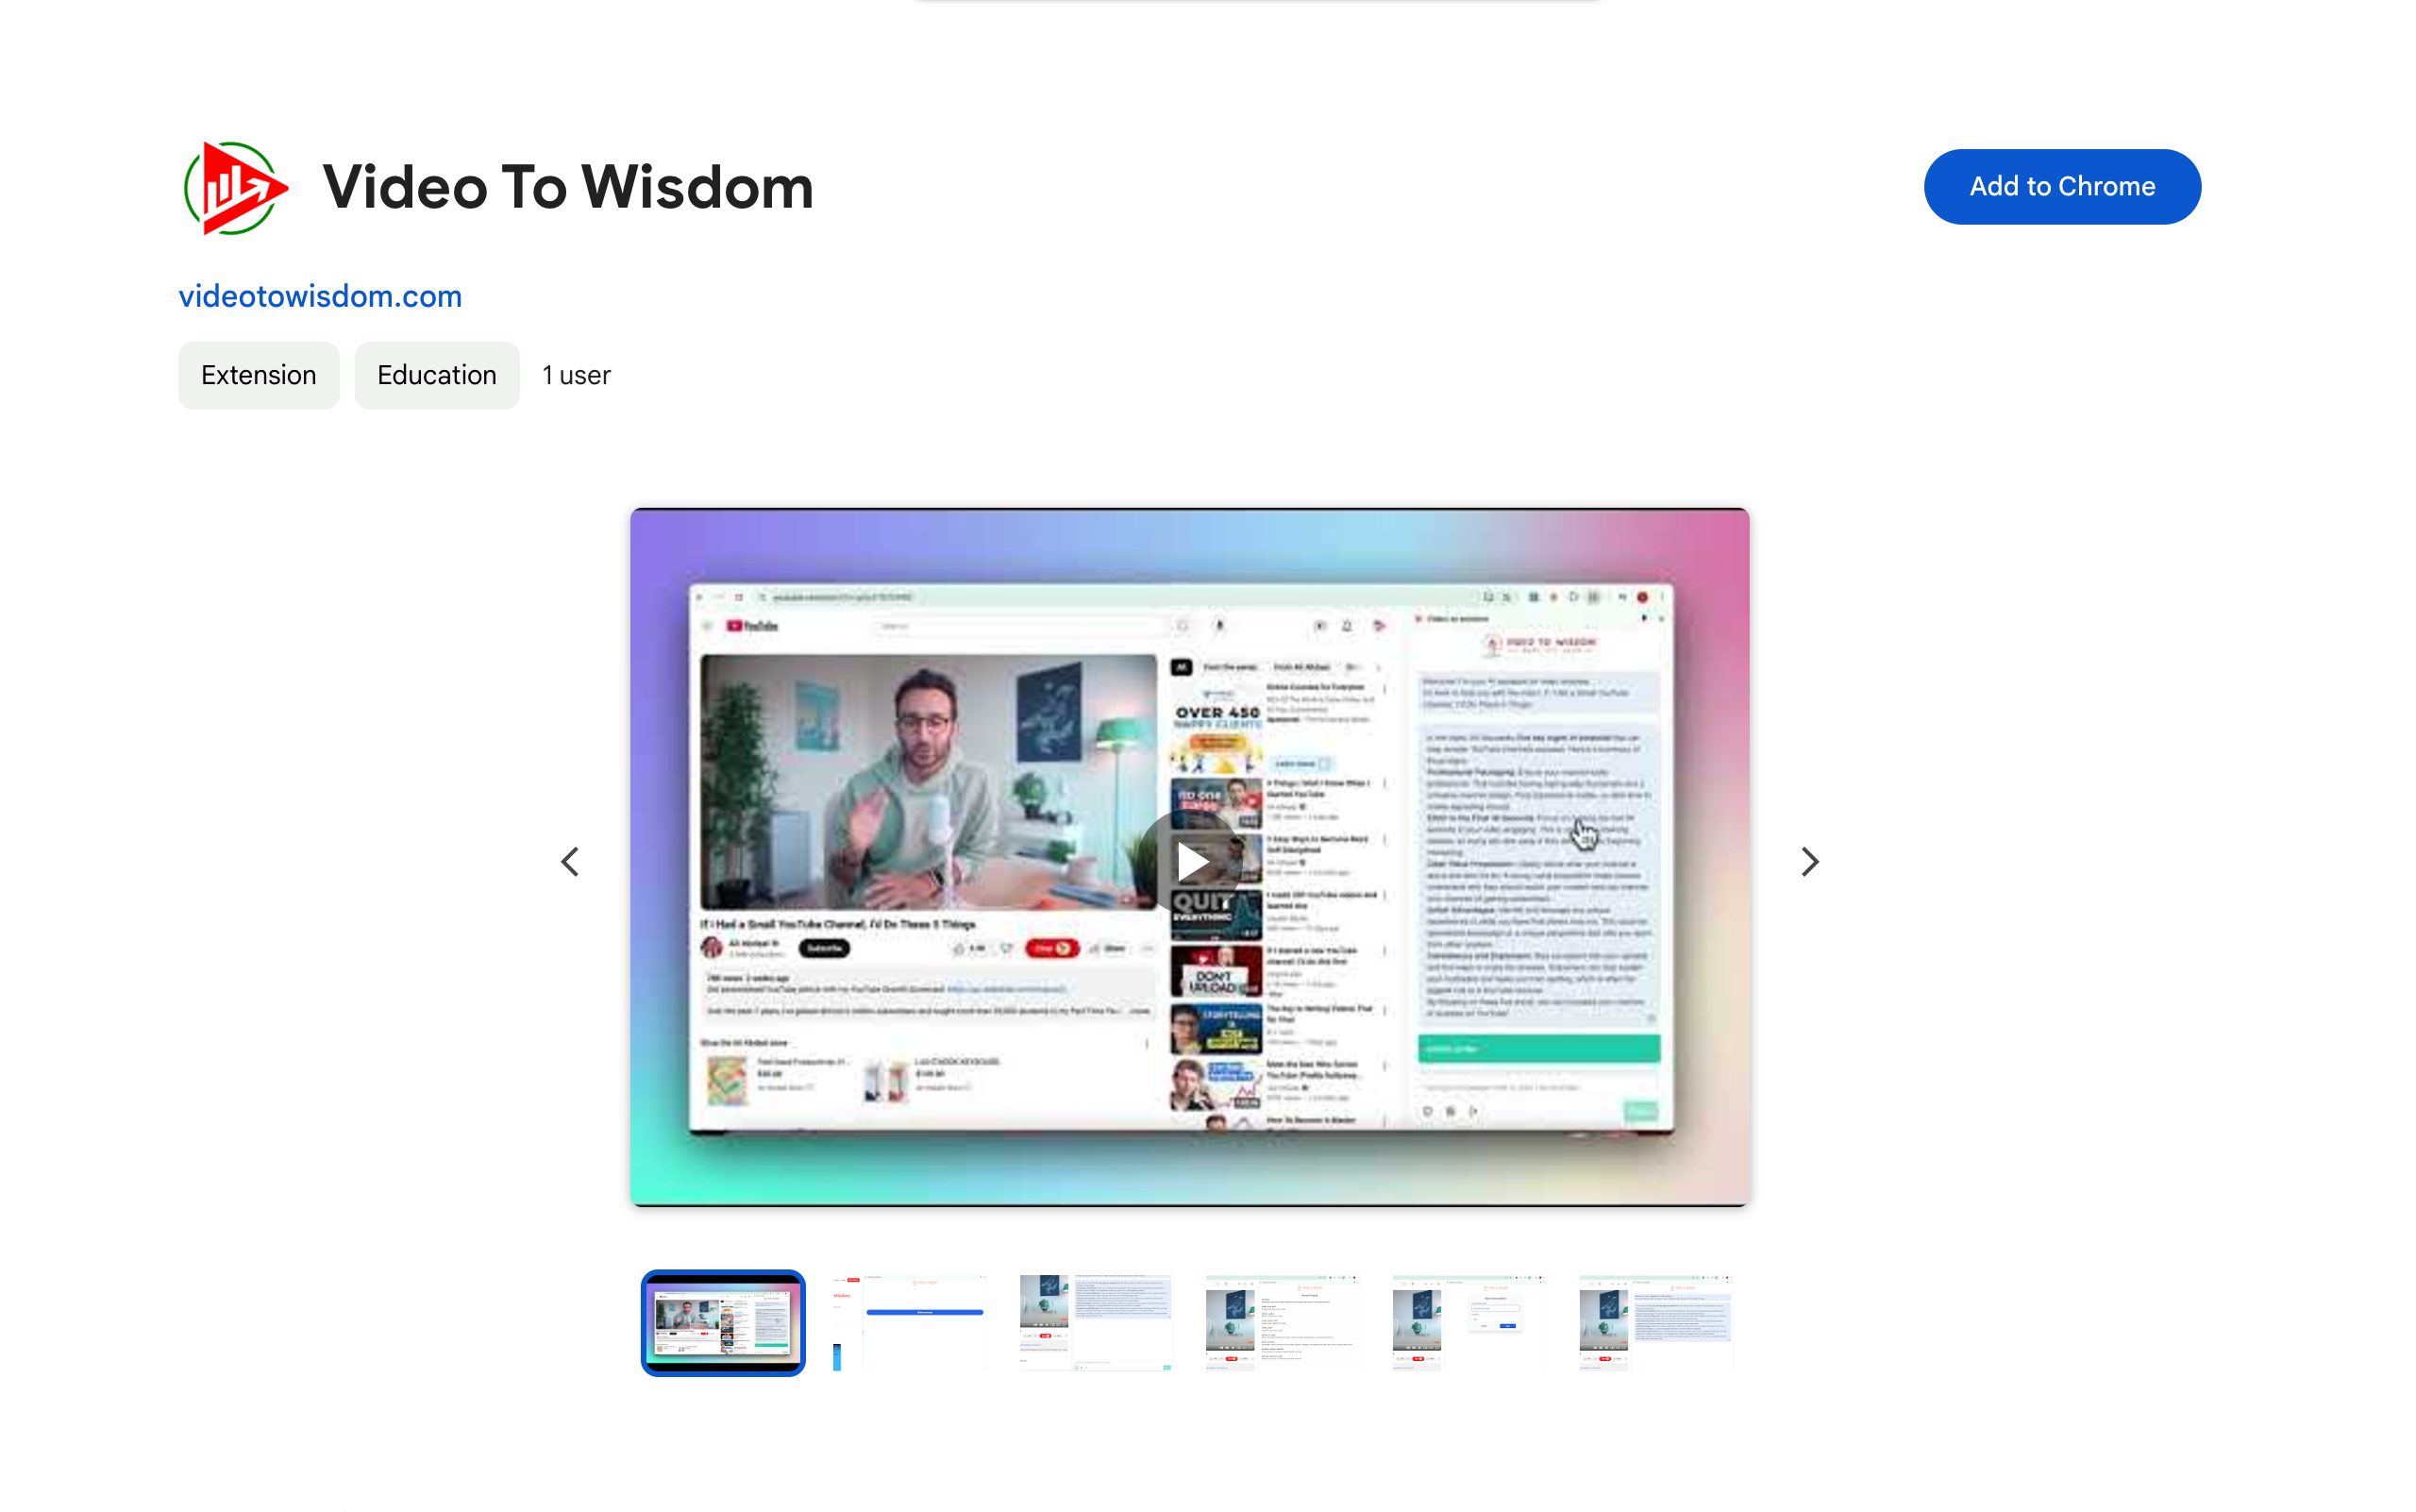Click the Video To Wisdom title text
This screenshot has height=1512, width=2416.
(x=566, y=186)
